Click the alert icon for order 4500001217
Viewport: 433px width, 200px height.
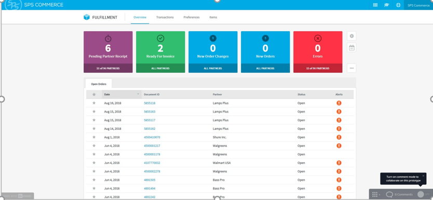pyautogui.click(x=339, y=145)
